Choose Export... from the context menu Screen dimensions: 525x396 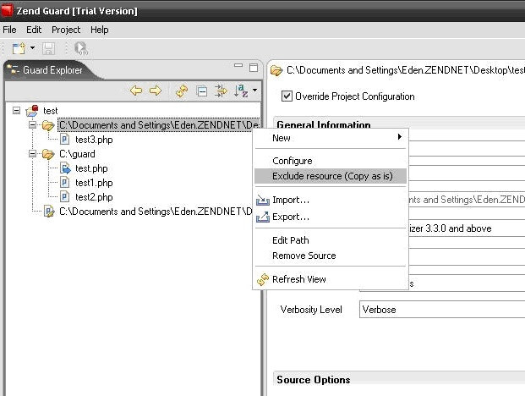[331, 217]
